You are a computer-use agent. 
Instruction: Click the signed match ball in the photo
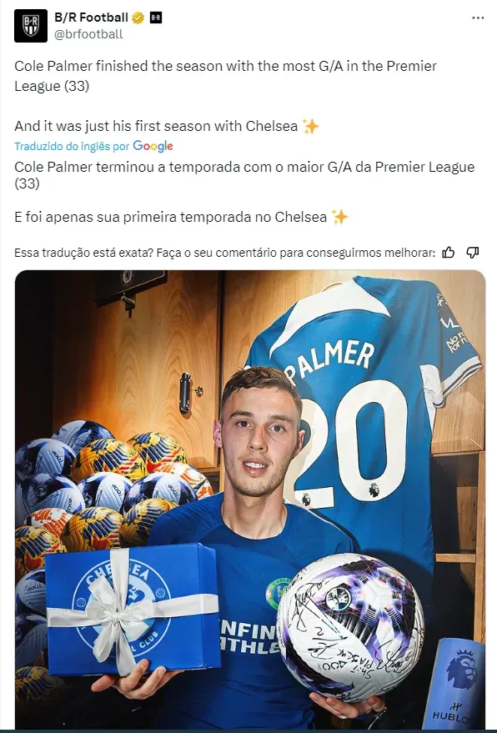pyautogui.click(x=350, y=626)
